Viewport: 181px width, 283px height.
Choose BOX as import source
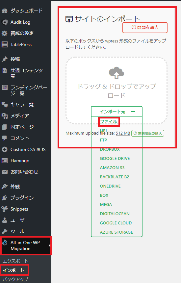(104, 195)
